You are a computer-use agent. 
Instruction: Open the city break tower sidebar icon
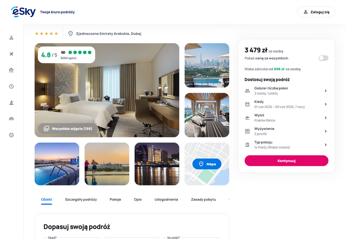point(12,102)
